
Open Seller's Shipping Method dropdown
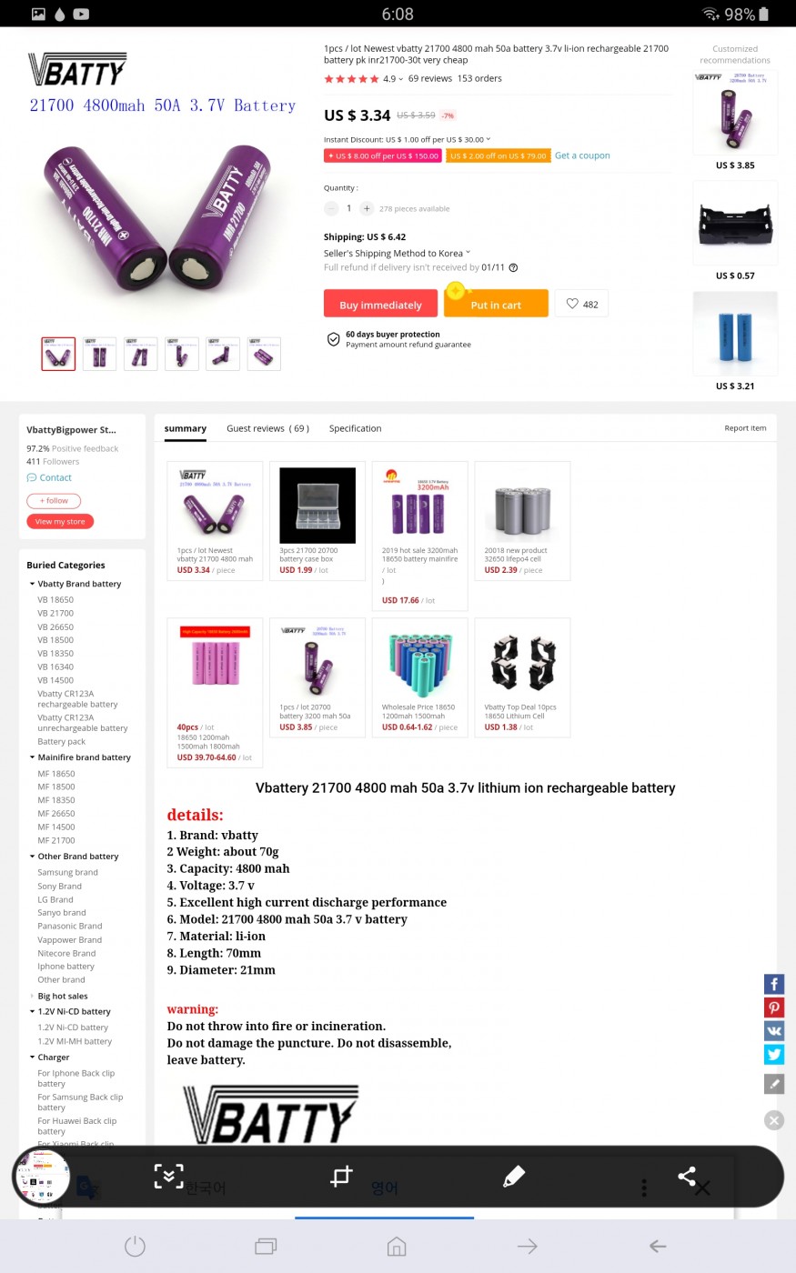click(x=398, y=253)
